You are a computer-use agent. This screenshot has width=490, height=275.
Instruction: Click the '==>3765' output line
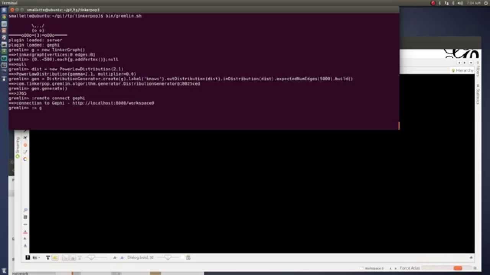[x=18, y=94]
